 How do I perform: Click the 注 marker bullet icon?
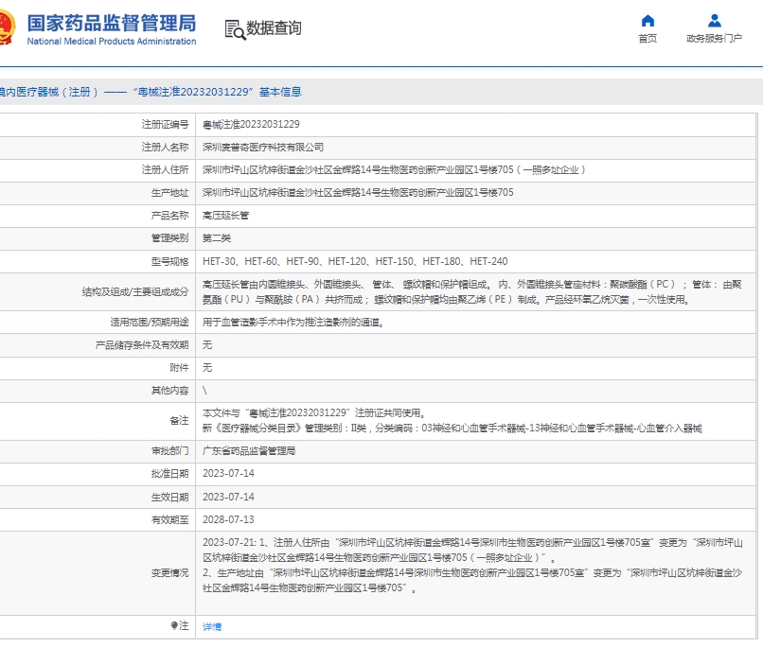(174, 625)
